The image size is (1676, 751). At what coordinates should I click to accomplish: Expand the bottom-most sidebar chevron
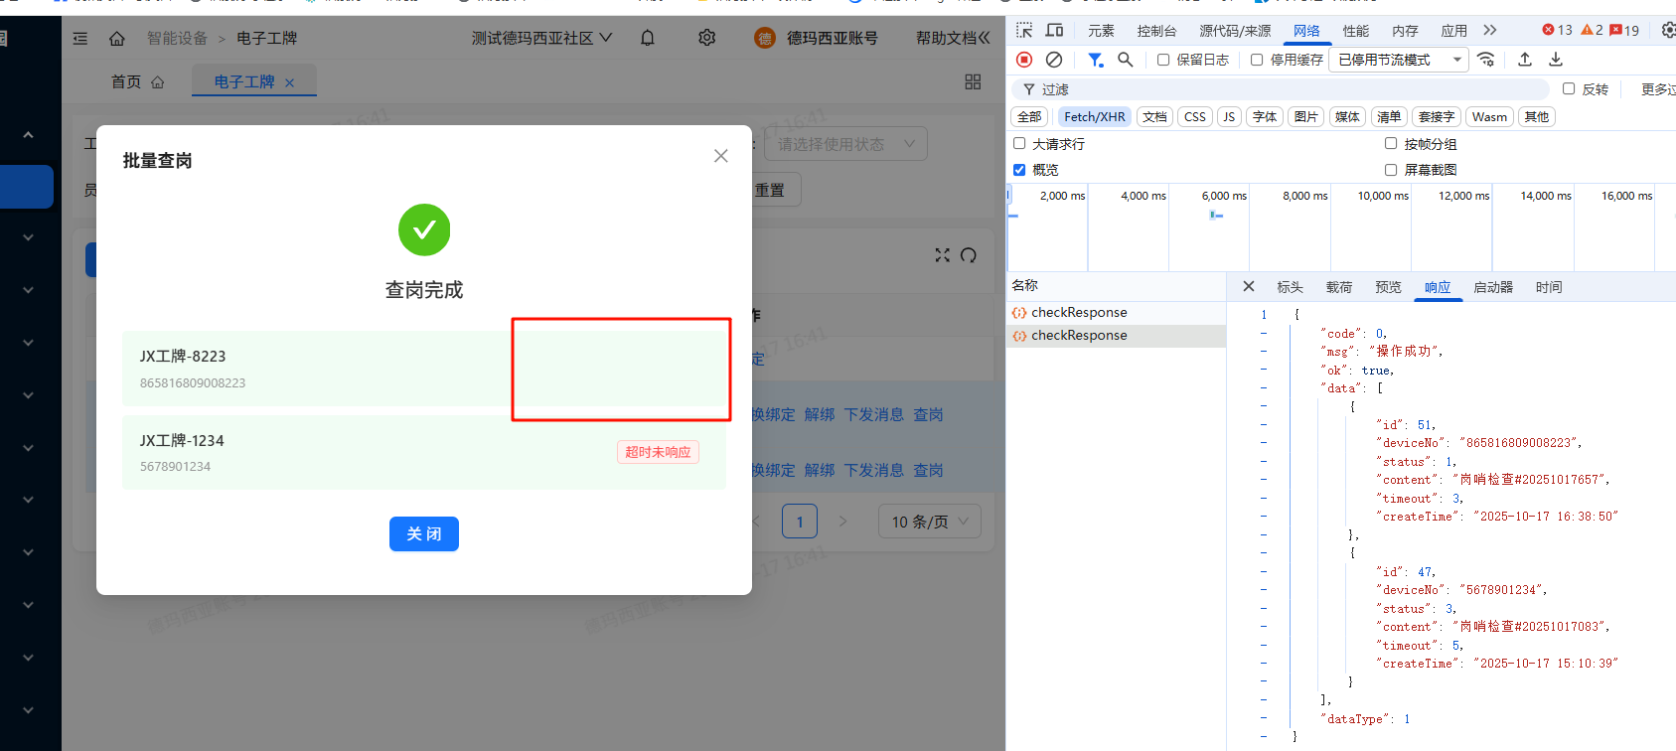(28, 710)
